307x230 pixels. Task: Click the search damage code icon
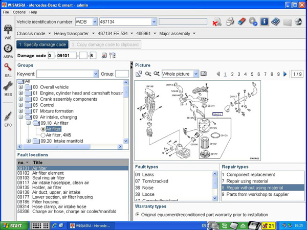tap(104, 56)
